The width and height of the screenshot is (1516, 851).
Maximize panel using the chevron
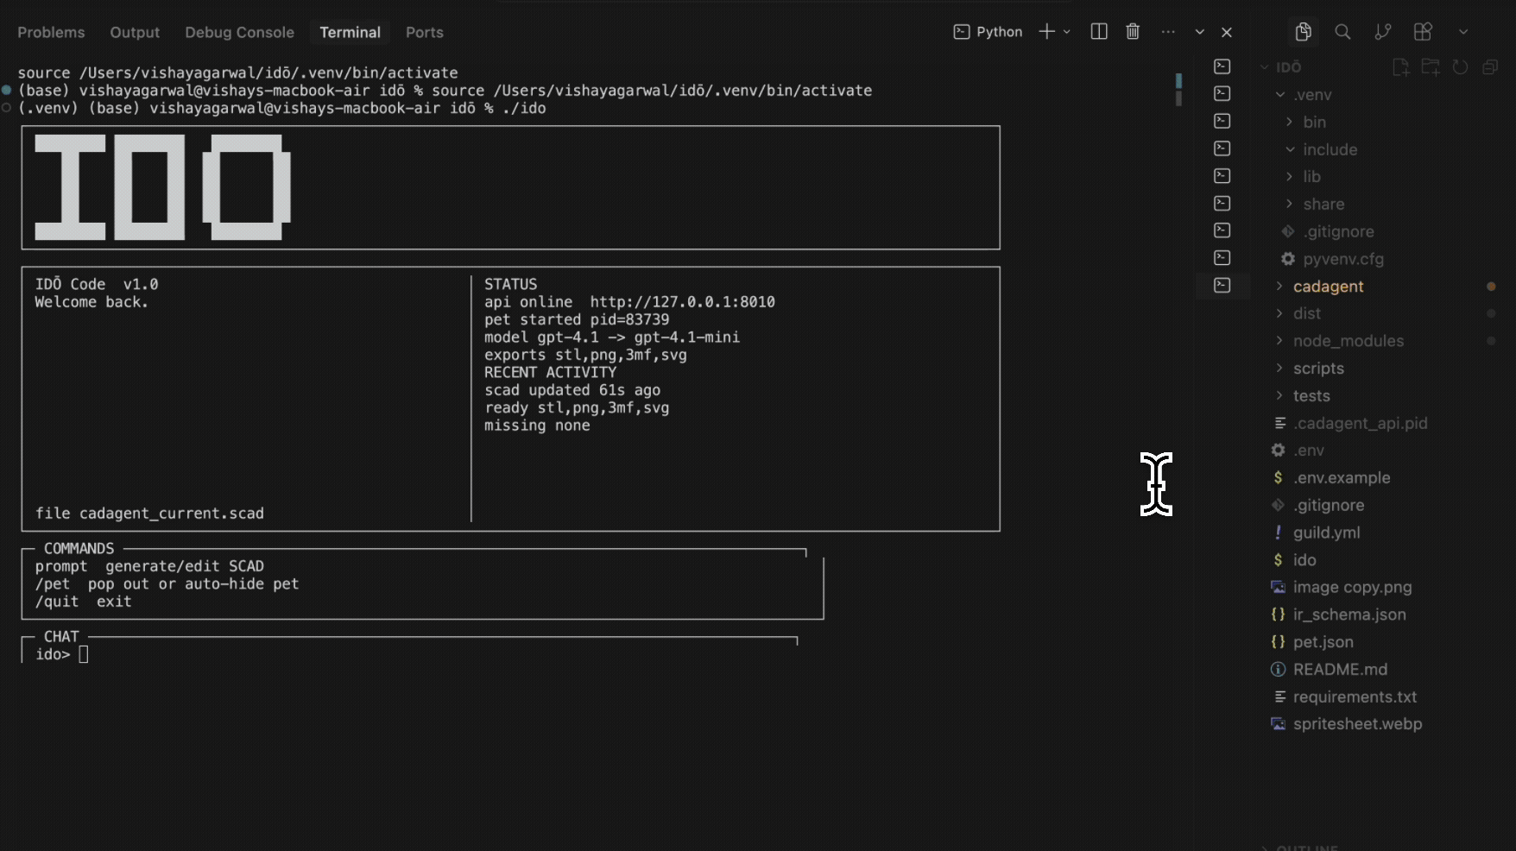click(x=1199, y=32)
